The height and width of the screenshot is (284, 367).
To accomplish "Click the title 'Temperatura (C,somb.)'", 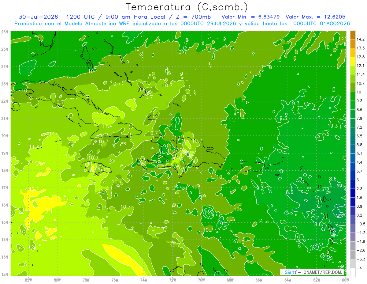I will 187,7.
